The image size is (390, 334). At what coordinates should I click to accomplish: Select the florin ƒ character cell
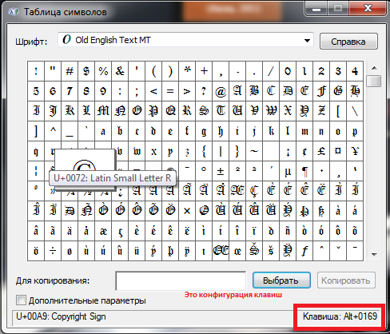click(x=304, y=251)
